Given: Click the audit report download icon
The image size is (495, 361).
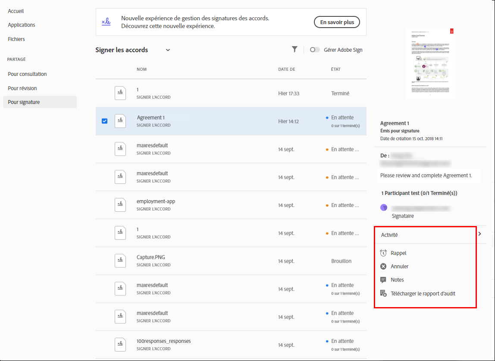Looking at the screenshot, I should click(383, 294).
